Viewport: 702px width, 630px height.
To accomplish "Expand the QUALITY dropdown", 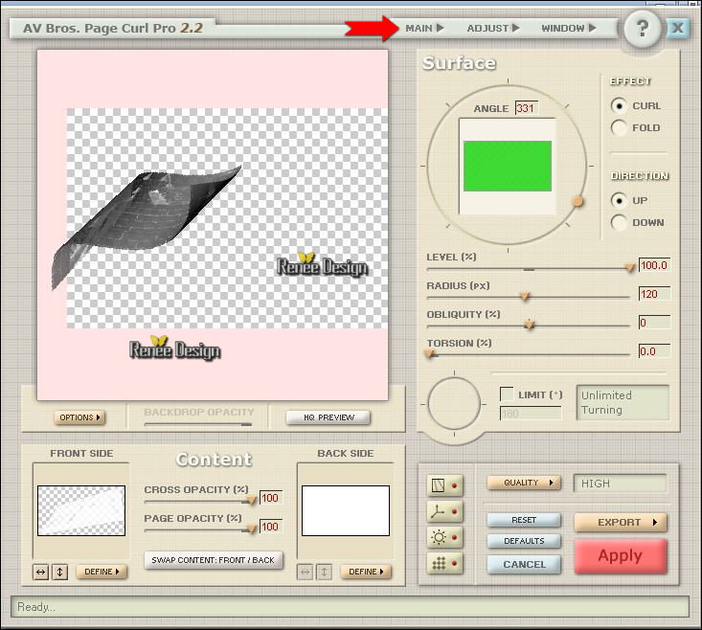I will (x=523, y=483).
